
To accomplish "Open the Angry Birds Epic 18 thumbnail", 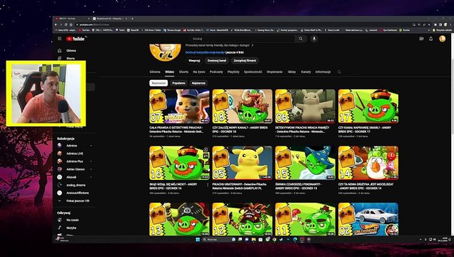I will tap(242, 106).
